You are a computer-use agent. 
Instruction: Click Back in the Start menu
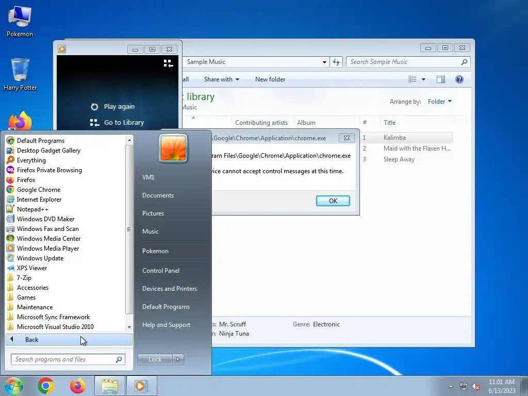69,339
